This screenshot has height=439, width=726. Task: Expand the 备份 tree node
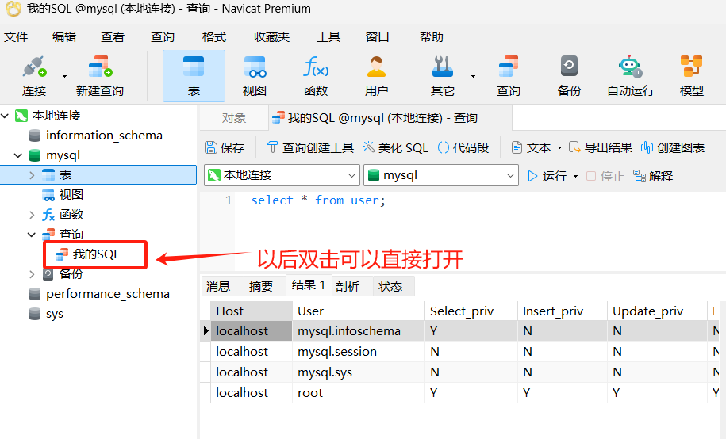pos(32,274)
